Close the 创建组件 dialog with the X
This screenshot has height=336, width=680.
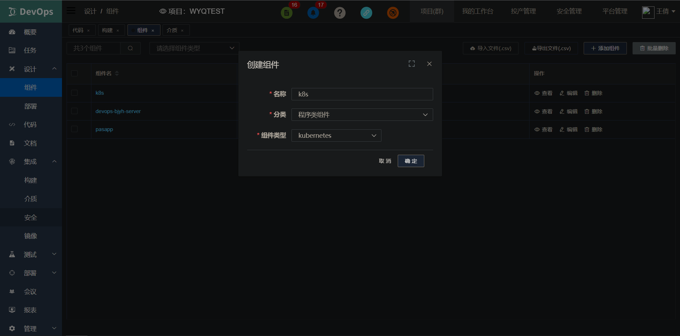tap(429, 64)
